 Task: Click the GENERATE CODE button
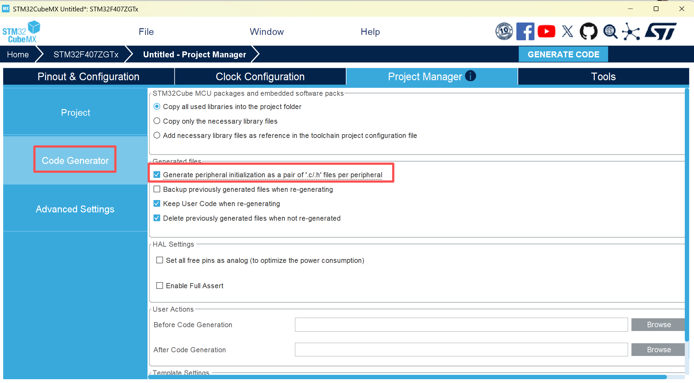pos(563,55)
